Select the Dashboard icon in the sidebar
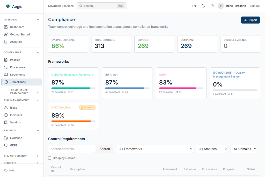The height and width of the screenshot is (177, 265). click(5, 27)
